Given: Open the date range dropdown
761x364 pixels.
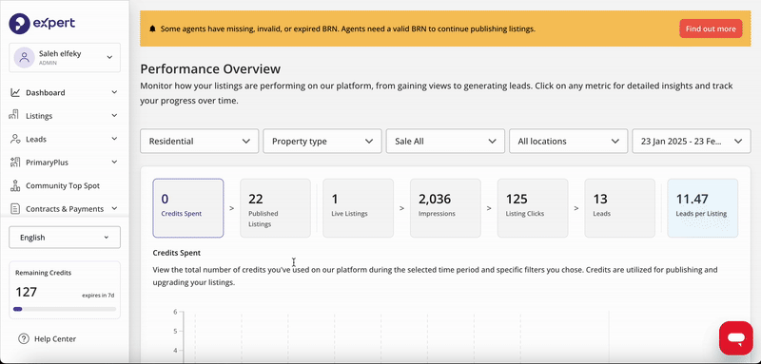Looking at the screenshot, I should pos(692,141).
